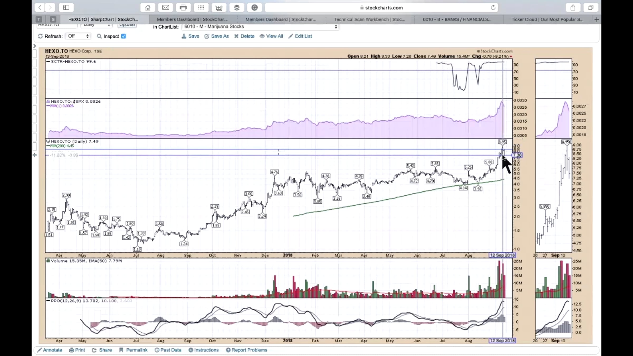Open the home page from the toolbar
This screenshot has height=356, width=633.
point(148,8)
